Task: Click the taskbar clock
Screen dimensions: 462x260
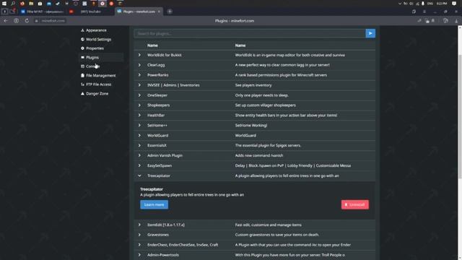Action: tap(442, 4)
